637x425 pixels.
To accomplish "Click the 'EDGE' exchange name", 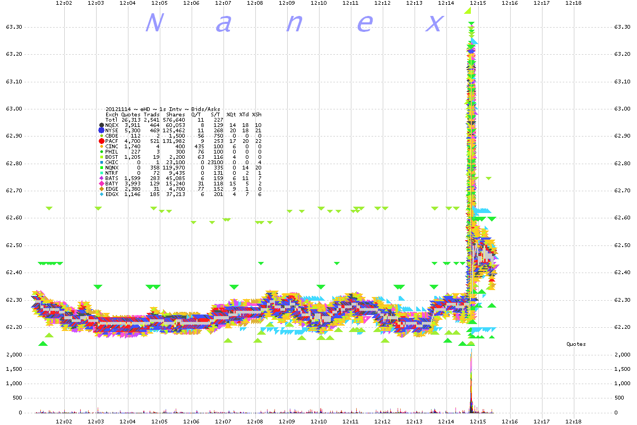I will 112,189.
